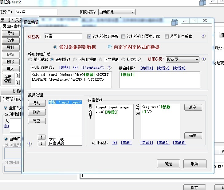Select 通过采集得到数据 radio option
Viewport: 224px width, 190px height.
click(55, 47)
